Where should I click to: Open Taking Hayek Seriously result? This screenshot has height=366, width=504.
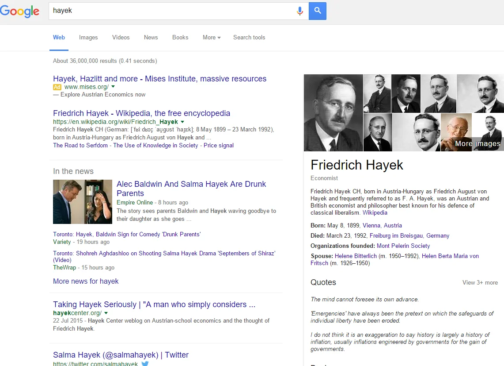(x=154, y=304)
